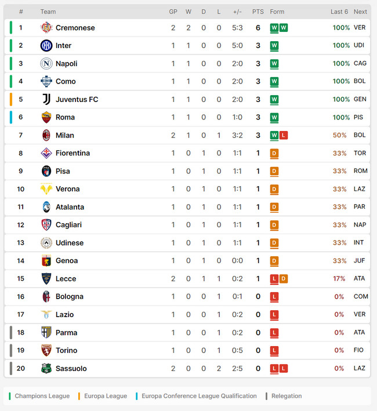377x411 pixels.
Task: Click the Cremonese club crest
Action: point(46,27)
